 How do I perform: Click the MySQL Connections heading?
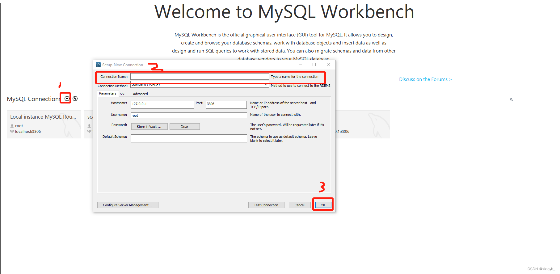pos(34,99)
